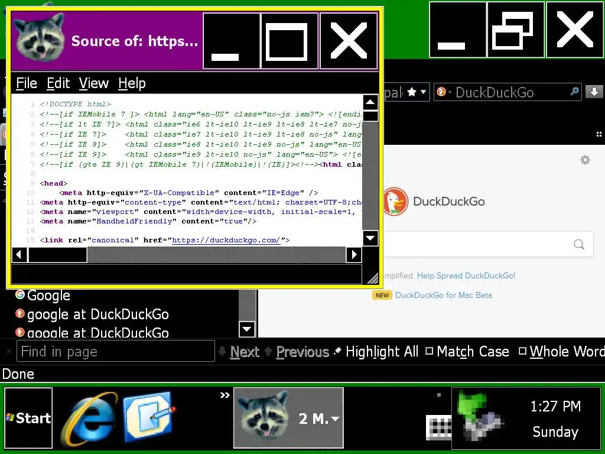This screenshot has height=454, width=605.
Task: Enable the Whole Word checkbox
Action: (522, 351)
